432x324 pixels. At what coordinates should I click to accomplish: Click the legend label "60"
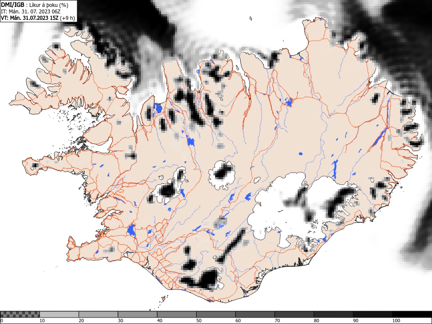(x=238, y=321)
